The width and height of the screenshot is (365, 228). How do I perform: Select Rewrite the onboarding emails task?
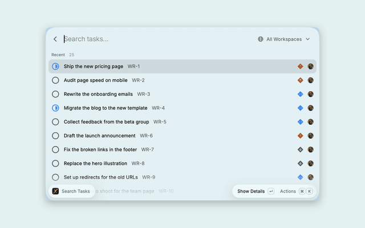pos(182,94)
